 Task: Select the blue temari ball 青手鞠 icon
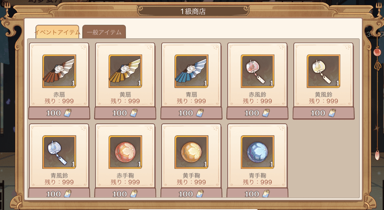[257, 152]
